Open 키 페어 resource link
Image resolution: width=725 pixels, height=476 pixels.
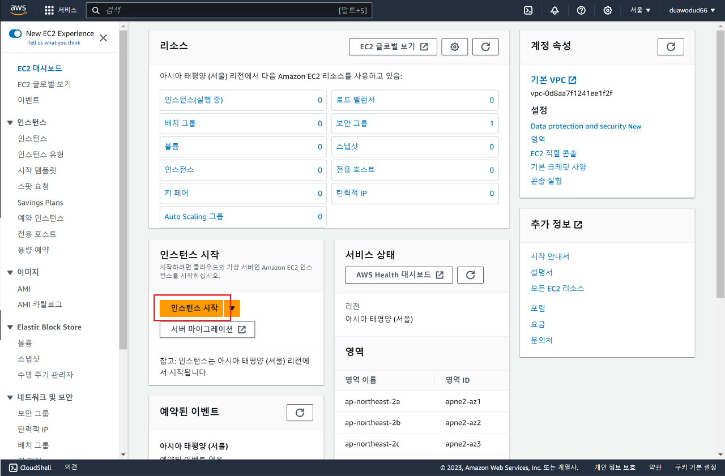[x=177, y=193]
